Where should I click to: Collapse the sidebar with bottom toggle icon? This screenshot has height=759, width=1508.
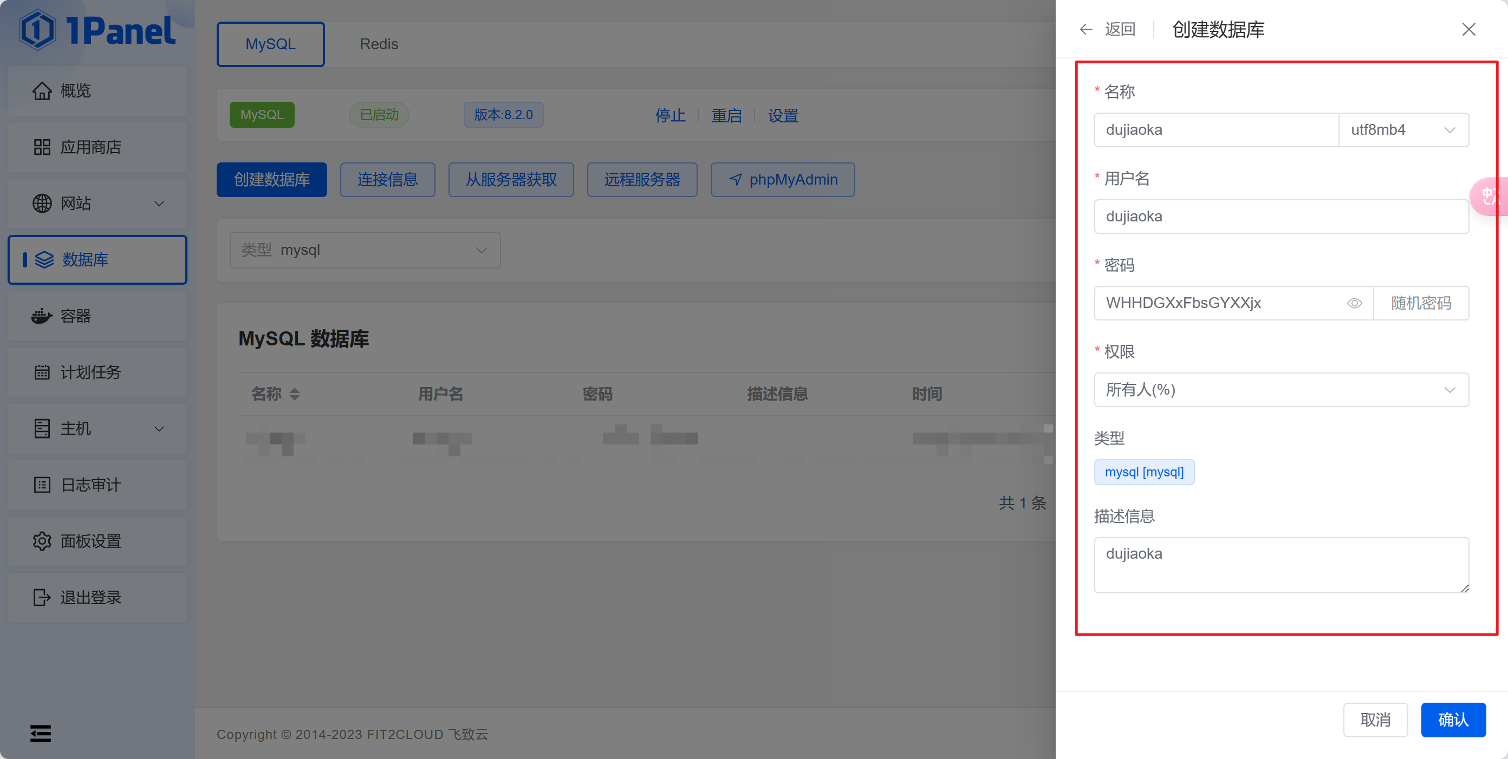(41, 733)
